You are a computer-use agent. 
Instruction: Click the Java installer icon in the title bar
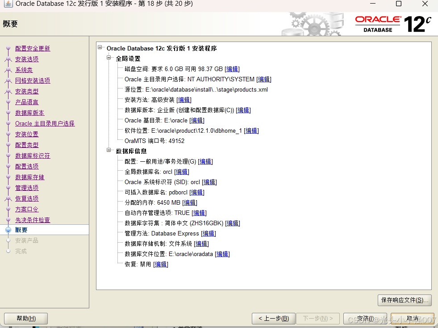tap(8, 4)
